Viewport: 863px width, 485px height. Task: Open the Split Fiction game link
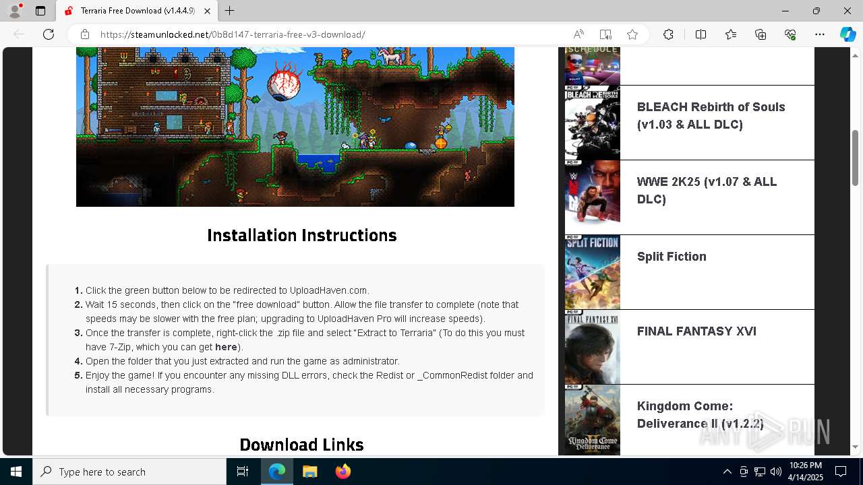672,257
